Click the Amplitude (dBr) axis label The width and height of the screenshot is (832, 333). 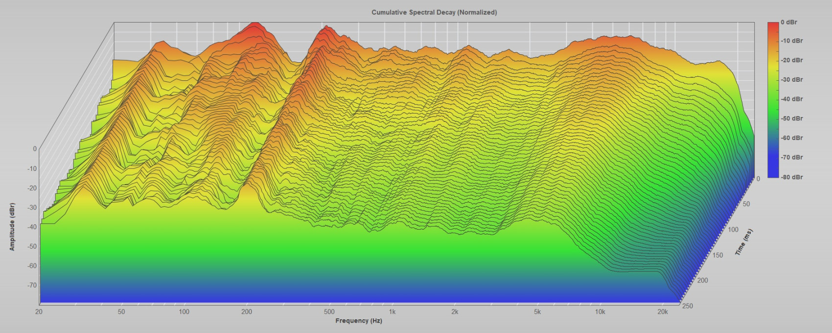pyautogui.click(x=12, y=226)
